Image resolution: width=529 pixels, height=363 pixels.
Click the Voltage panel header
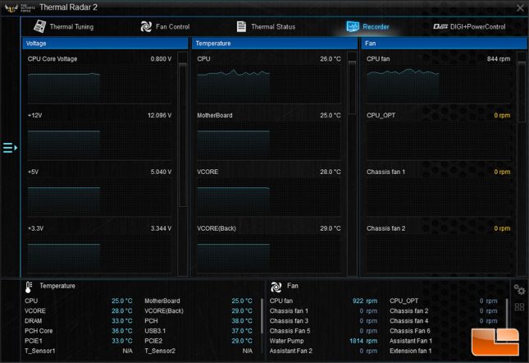(x=105, y=44)
